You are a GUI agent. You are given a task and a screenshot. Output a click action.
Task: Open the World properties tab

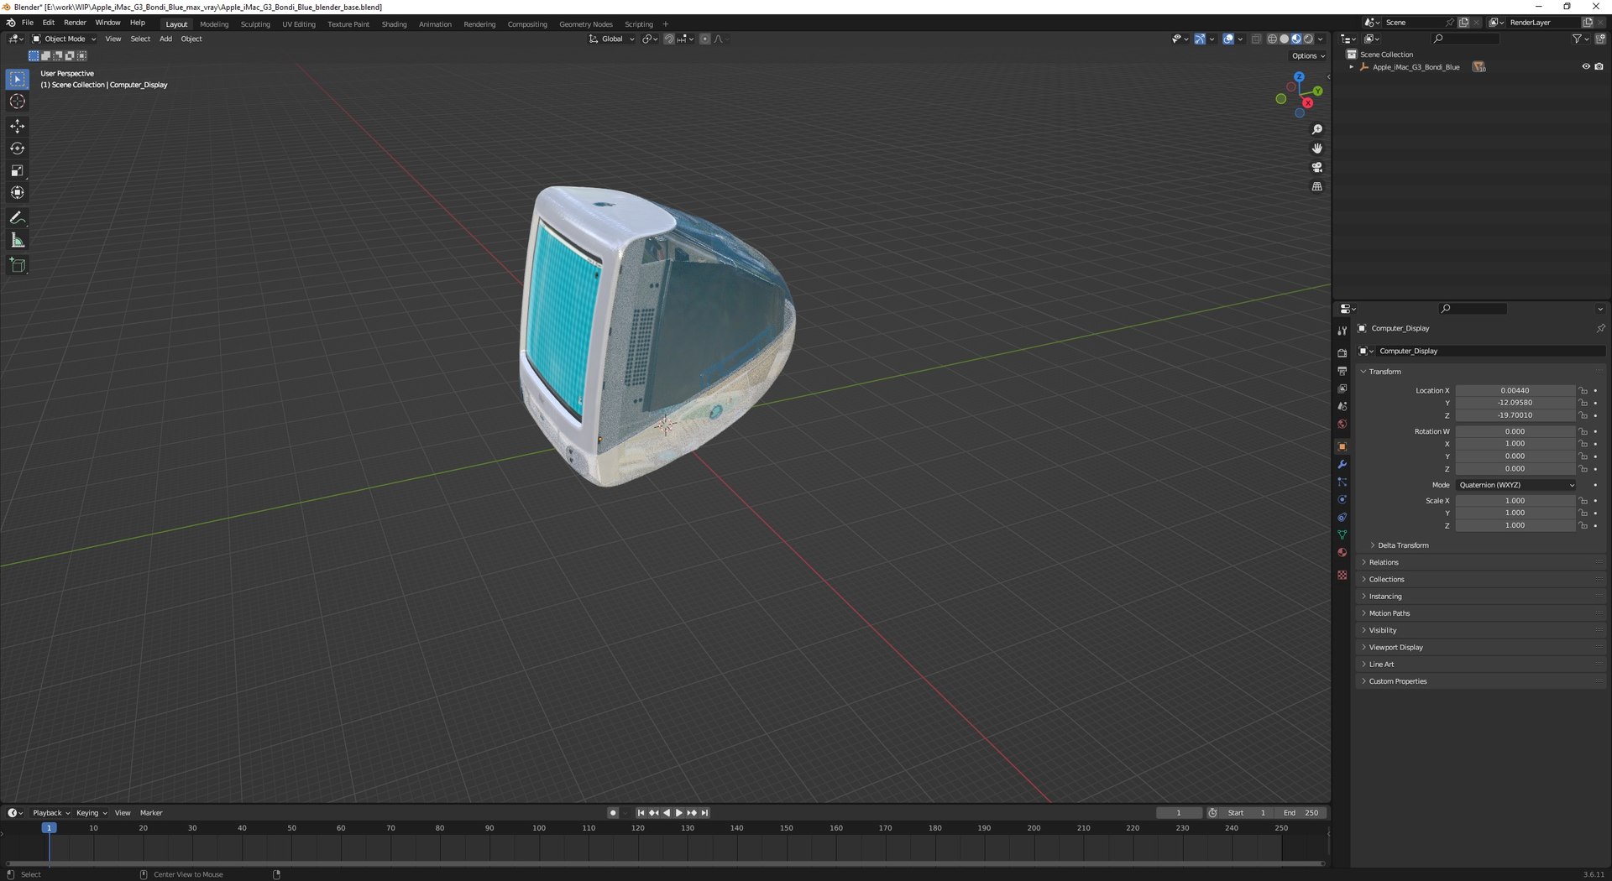[x=1342, y=424]
